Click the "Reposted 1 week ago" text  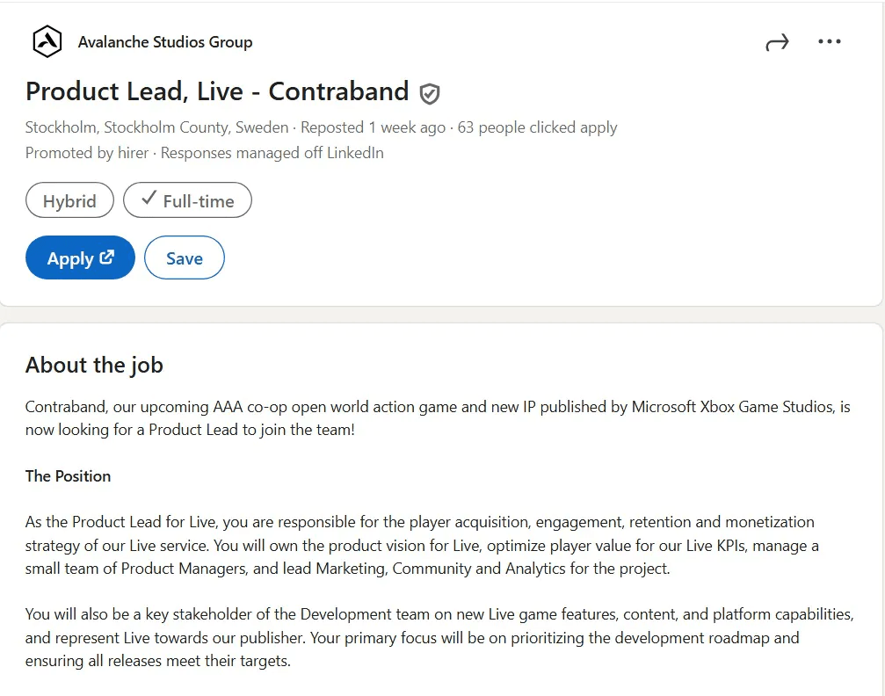click(x=373, y=127)
